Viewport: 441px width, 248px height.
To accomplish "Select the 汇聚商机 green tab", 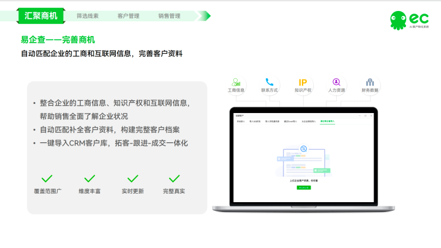I will point(41,16).
